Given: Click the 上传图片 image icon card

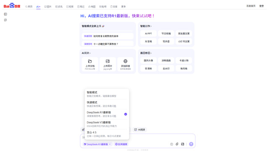Looking at the screenshot, I should click(x=108, y=64).
